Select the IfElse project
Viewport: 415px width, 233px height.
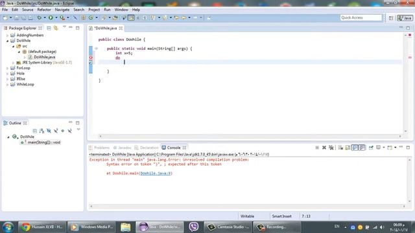[21, 79]
